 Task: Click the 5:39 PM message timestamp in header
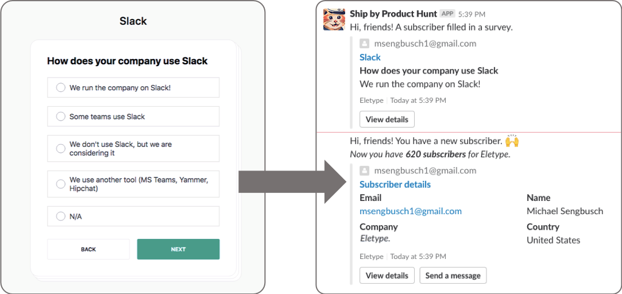coord(472,14)
